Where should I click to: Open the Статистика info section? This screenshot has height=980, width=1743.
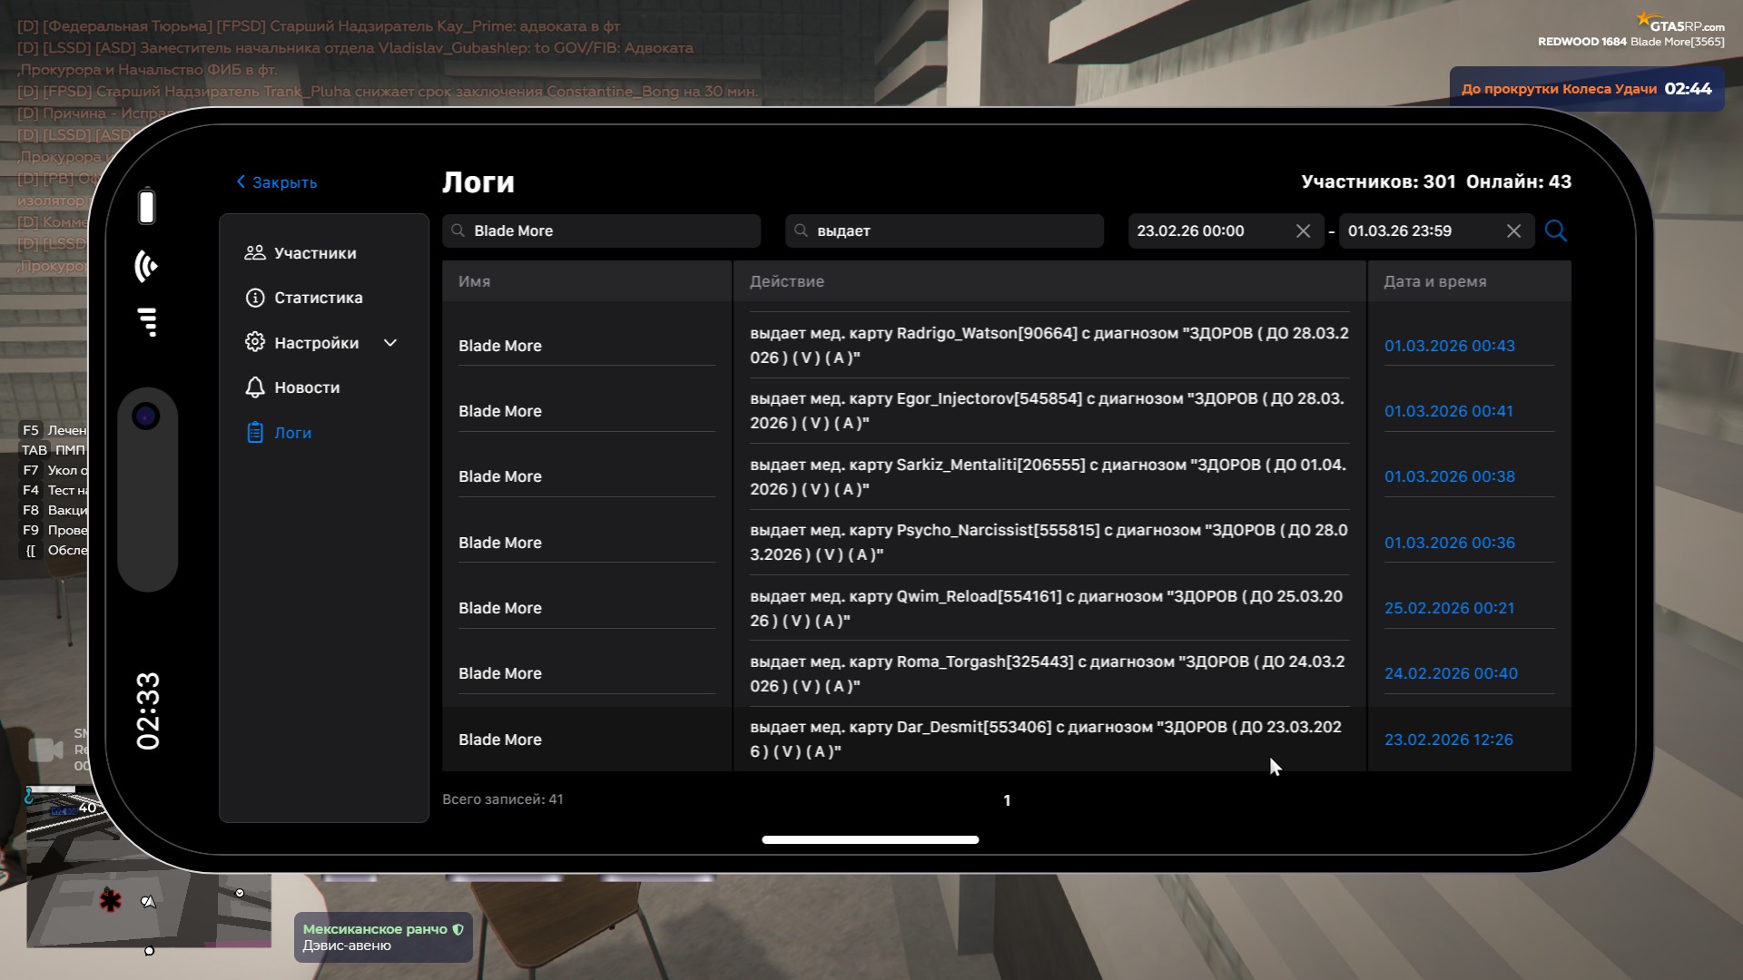[318, 298]
